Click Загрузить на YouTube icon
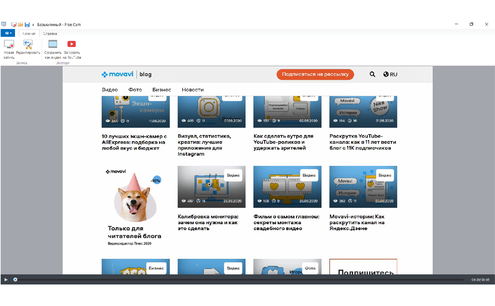The height and width of the screenshot is (306, 495). 71,44
